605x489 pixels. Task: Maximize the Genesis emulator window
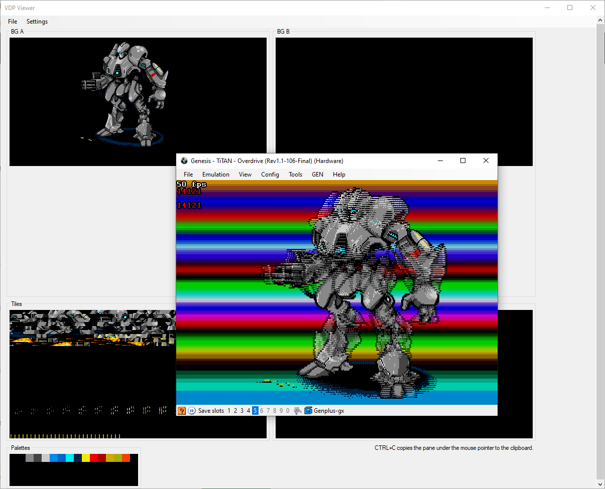point(463,160)
